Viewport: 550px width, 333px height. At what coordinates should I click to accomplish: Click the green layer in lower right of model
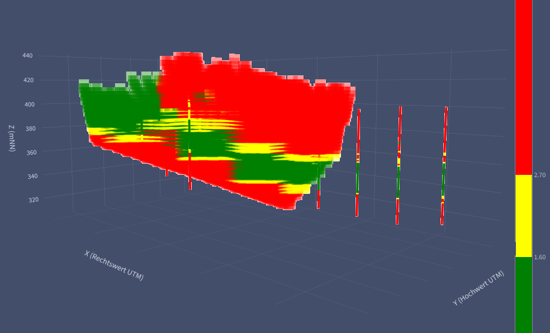pos(281,168)
